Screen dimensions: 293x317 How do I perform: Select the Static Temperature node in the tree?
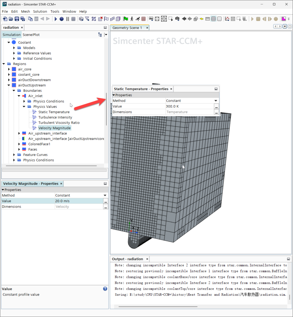[x=54, y=112]
